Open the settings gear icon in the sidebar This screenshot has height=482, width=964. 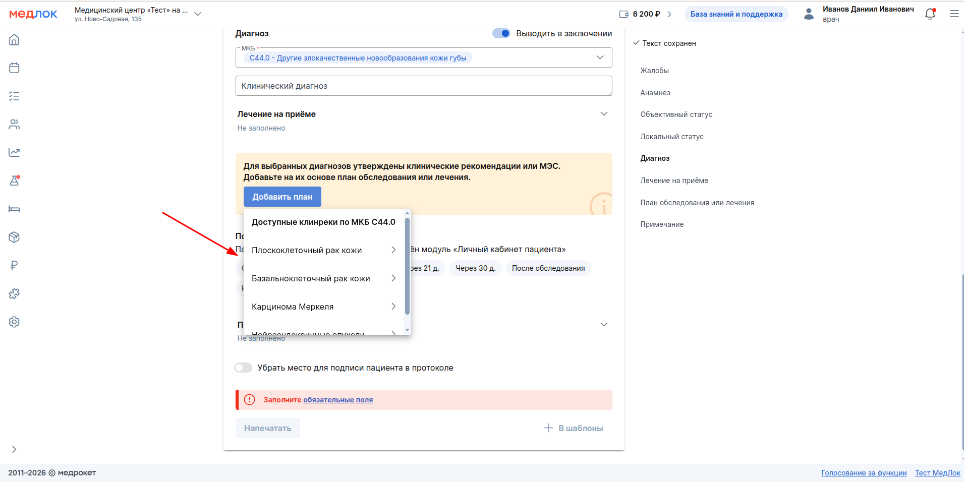pos(14,322)
